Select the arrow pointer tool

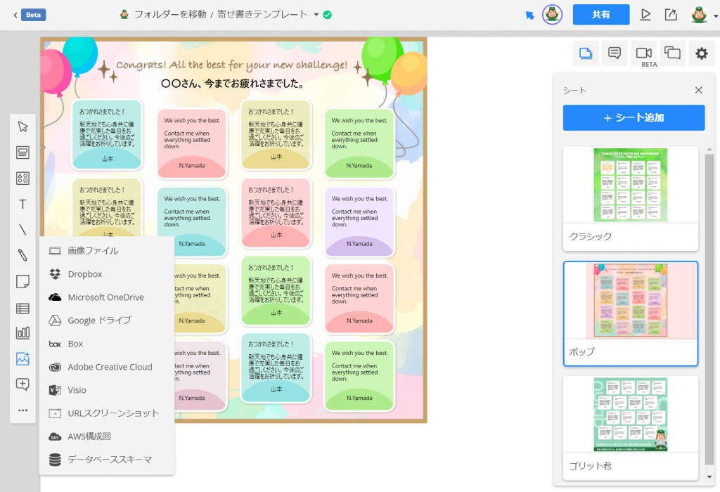[22, 127]
